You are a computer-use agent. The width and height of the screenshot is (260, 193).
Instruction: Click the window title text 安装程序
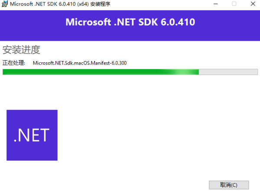[x=100, y=4]
